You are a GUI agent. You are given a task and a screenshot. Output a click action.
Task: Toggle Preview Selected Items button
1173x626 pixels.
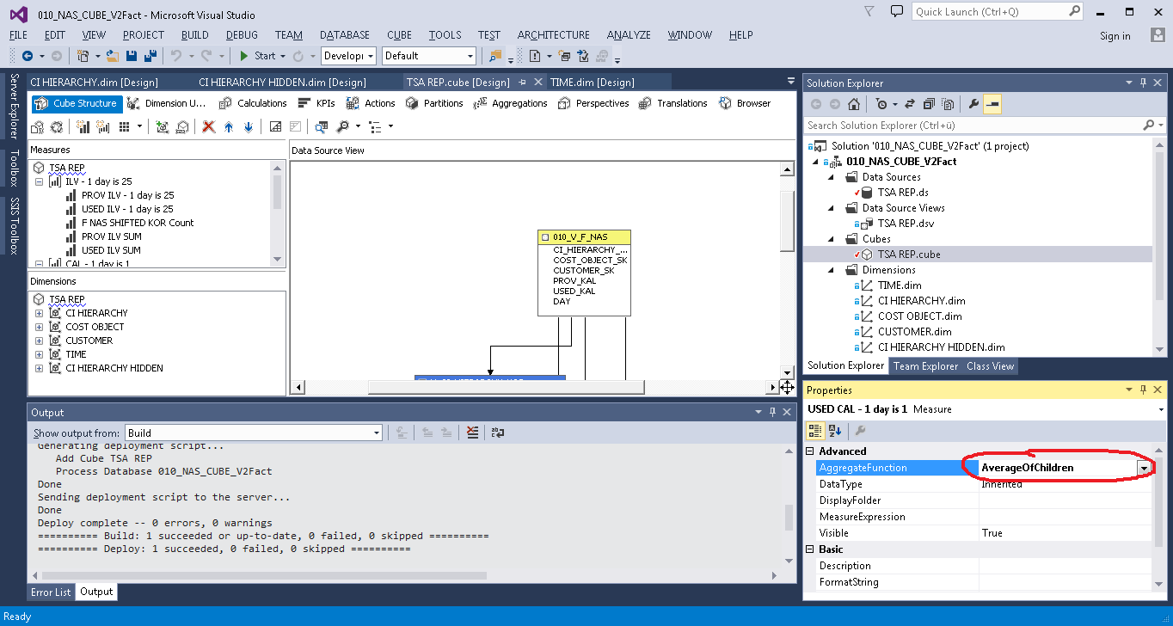992,104
